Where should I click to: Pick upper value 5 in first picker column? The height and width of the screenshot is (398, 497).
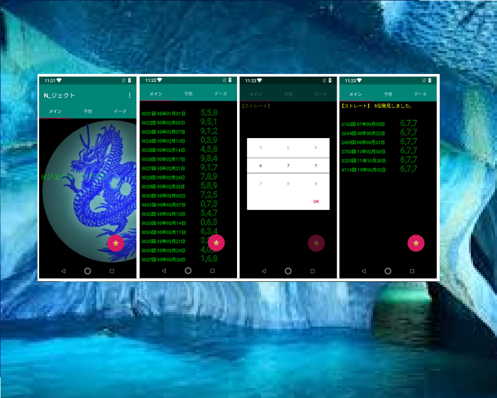click(x=260, y=147)
